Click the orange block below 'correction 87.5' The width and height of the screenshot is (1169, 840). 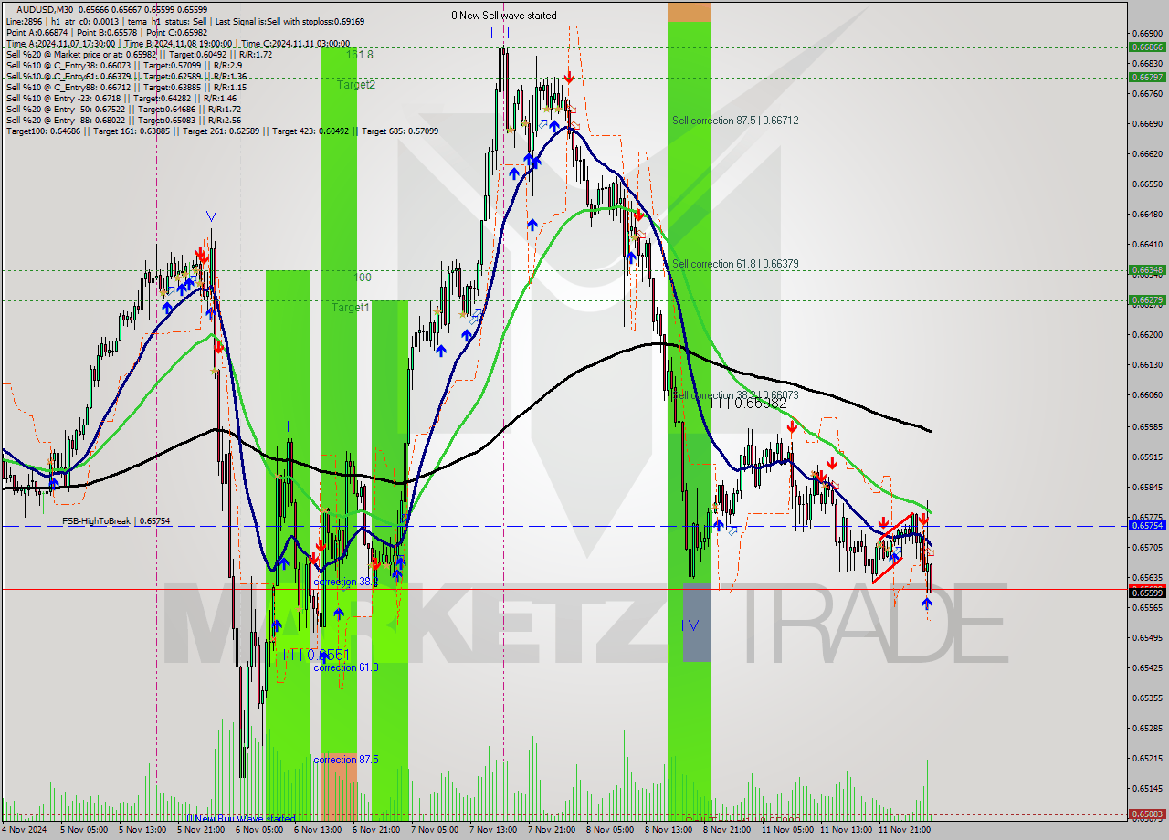pyautogui.click(x=339, y=786)
